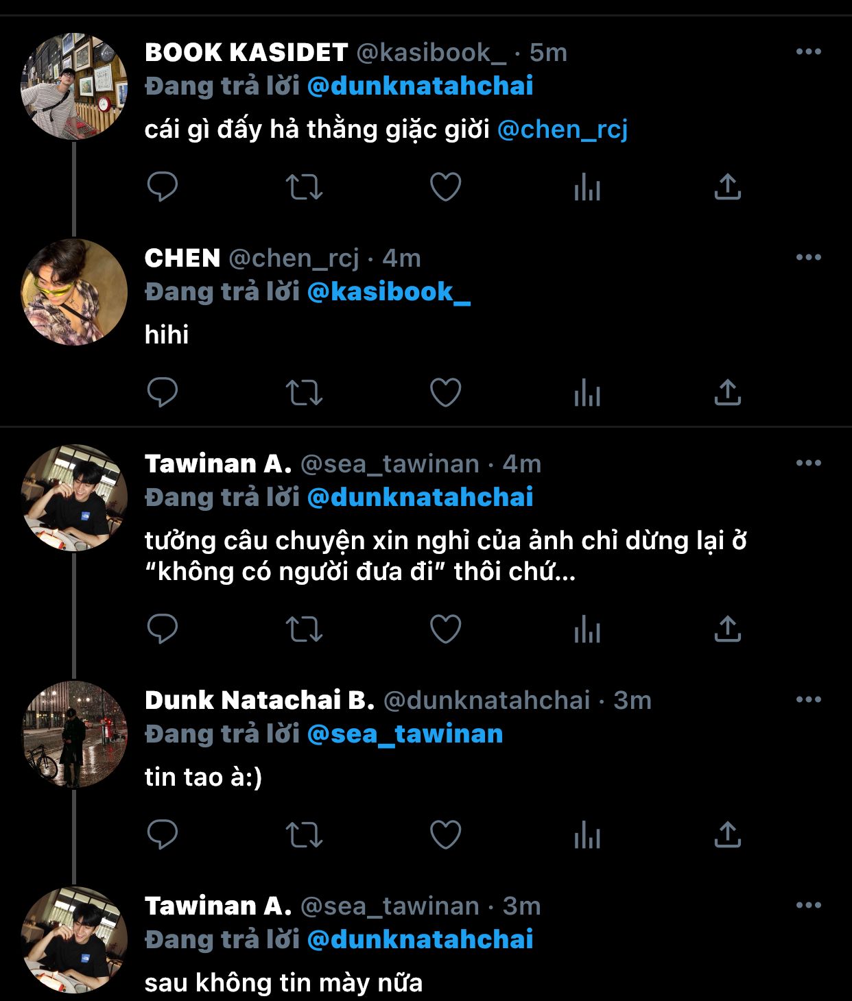Reply to Dunk Natachai's "tin tao à:)" tweet

(163, 834)
